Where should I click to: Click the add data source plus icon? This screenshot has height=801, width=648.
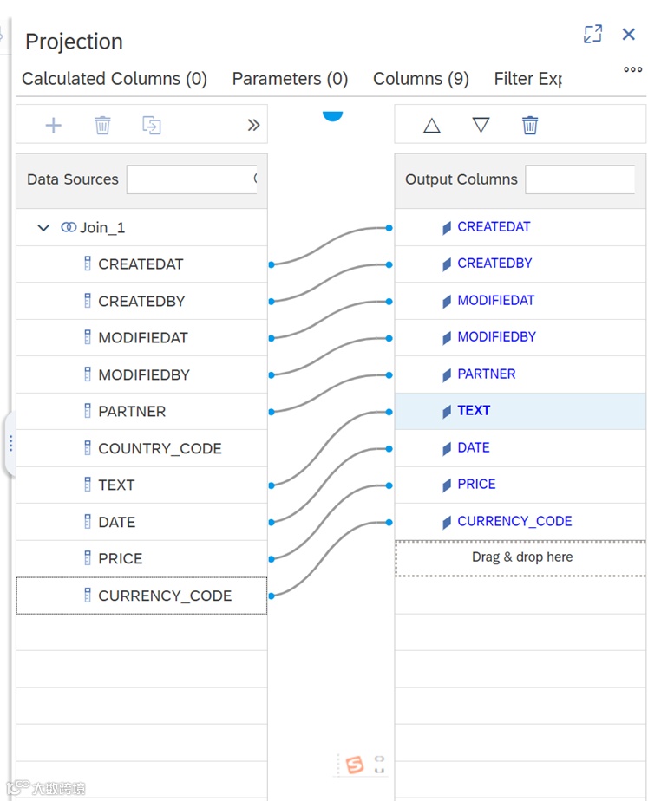click(x=54, y=126)
